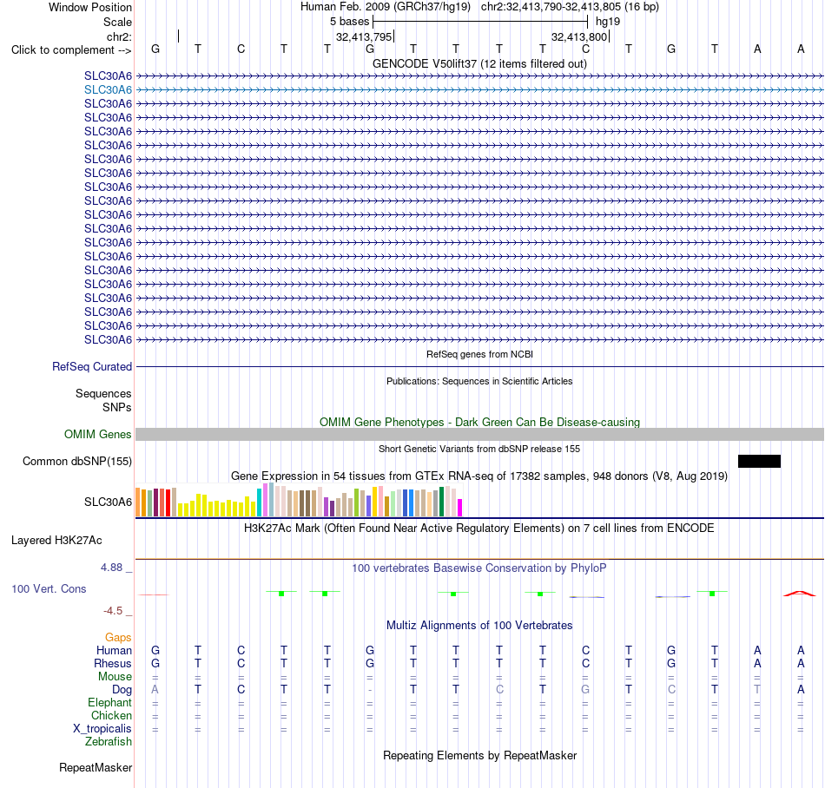The image size is (825, 788).
Task: Open the GENCODE V50lift37 track title
Action: (x=479, y=63)
